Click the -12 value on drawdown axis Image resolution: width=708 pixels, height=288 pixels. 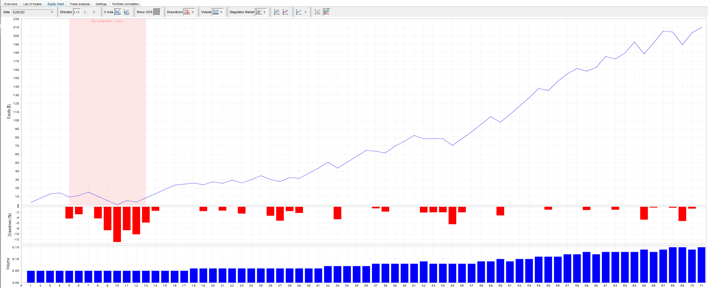17,239
